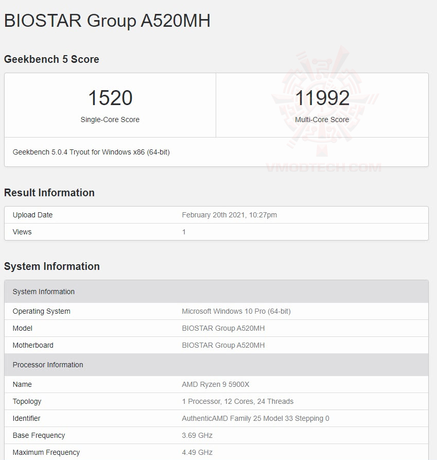
Task: Select the Motherboard value BIOSTAR Group A520MH
Action: [x=223, y=345]
